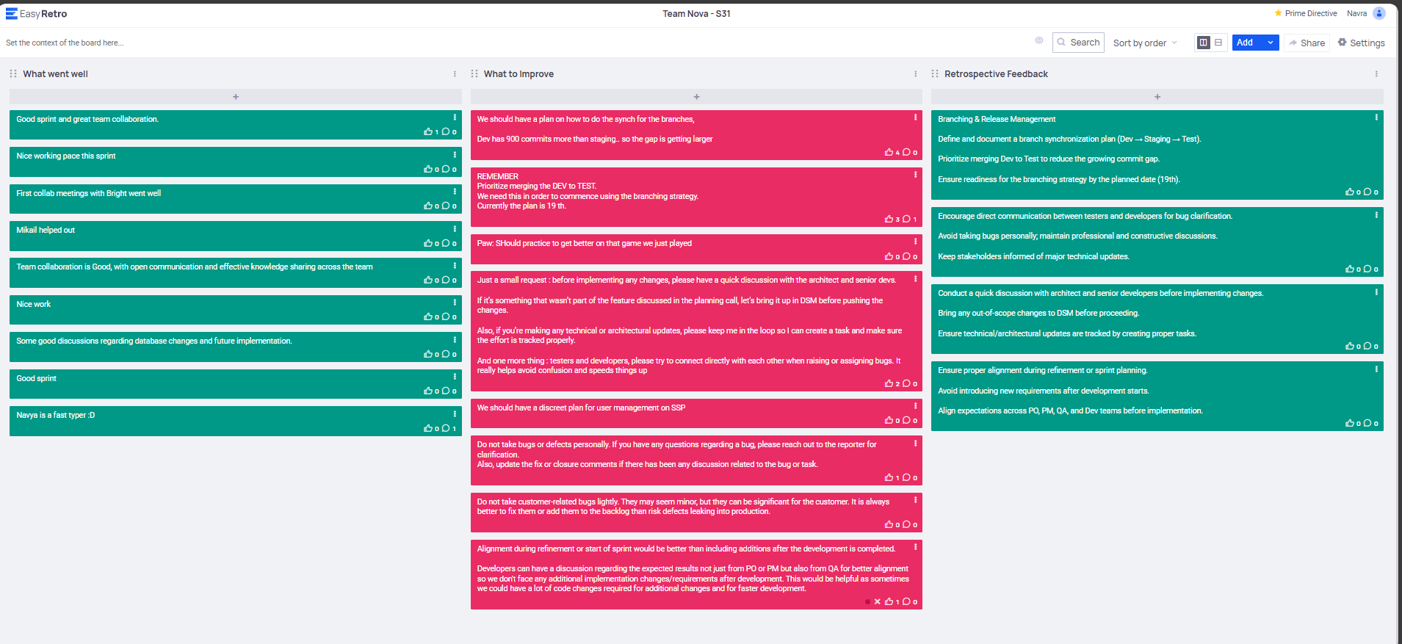Open What to Improve column options menu
Image resolution: width=1402 pixels, height=644 pixels.
tap(915, 73)
